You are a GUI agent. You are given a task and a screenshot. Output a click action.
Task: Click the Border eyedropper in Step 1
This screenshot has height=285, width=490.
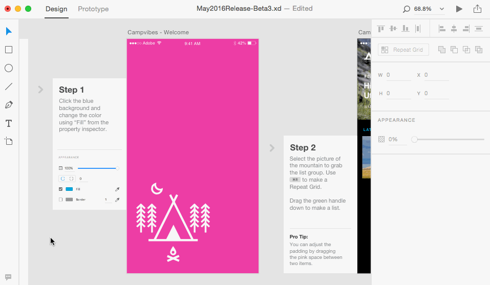(117, 200)
